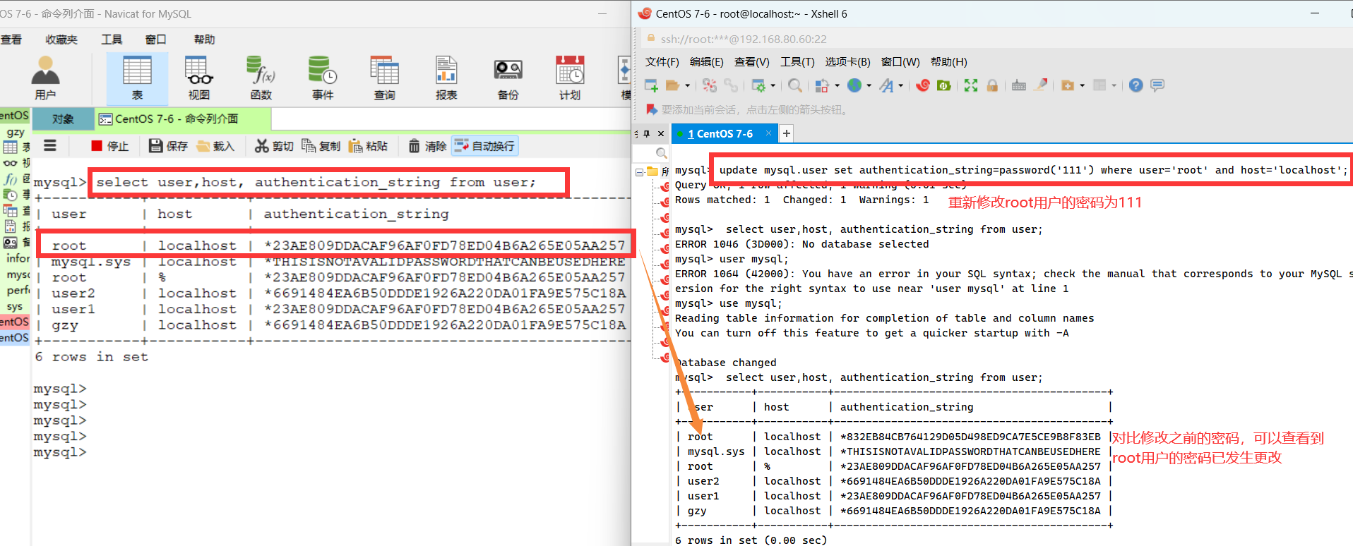Click the blue Help question mark icon in Xshell
This screenshot has height=546, width=1353.
point(1136,85)
